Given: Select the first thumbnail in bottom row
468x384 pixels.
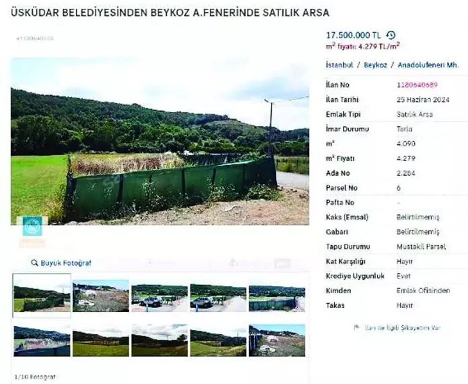Looking at the screenshot, I should point(42,341).
